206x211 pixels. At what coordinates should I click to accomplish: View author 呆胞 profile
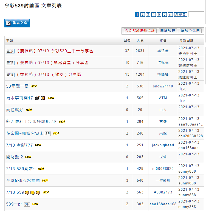tap(163, 133)
